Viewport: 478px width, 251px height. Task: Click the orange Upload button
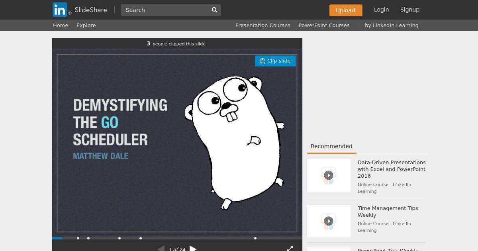coord(346,10)
